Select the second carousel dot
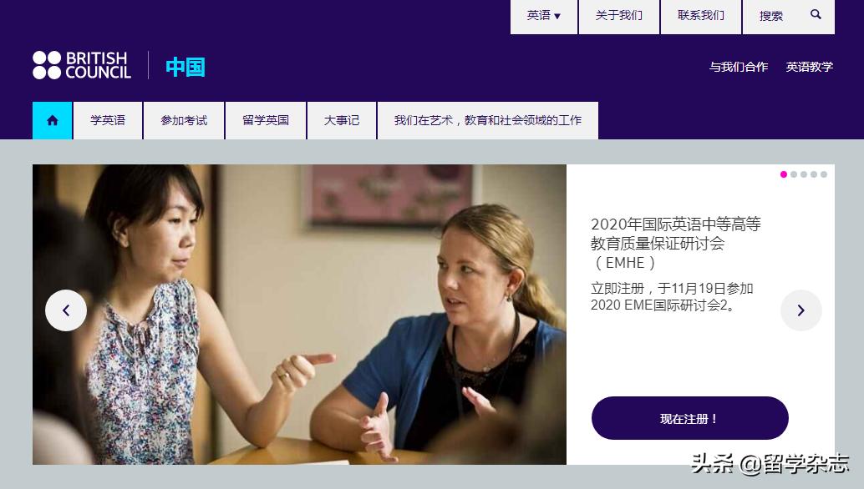The height and width of the screenshot is (489, 864). (x=794, y=174)
